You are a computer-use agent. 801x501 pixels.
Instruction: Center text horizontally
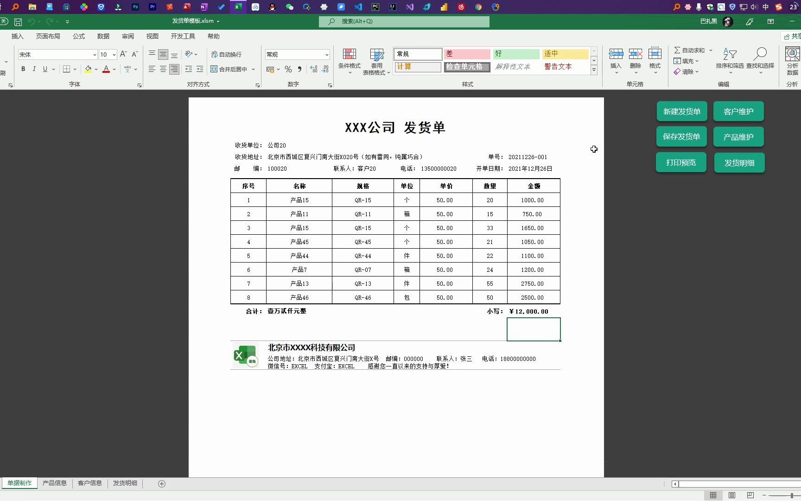coord(163,69)
